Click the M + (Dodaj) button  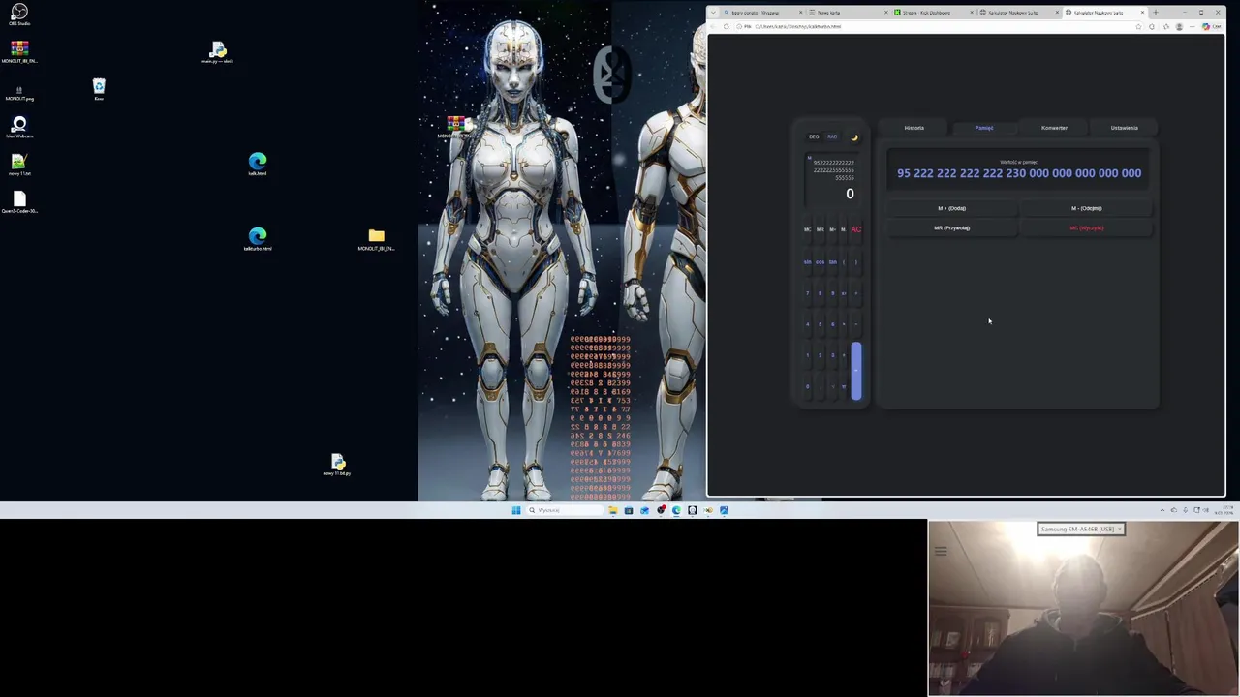point(951,208)
